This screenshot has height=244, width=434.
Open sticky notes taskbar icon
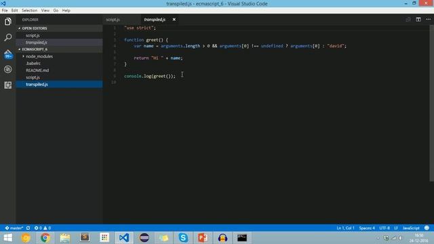[163, 238]
